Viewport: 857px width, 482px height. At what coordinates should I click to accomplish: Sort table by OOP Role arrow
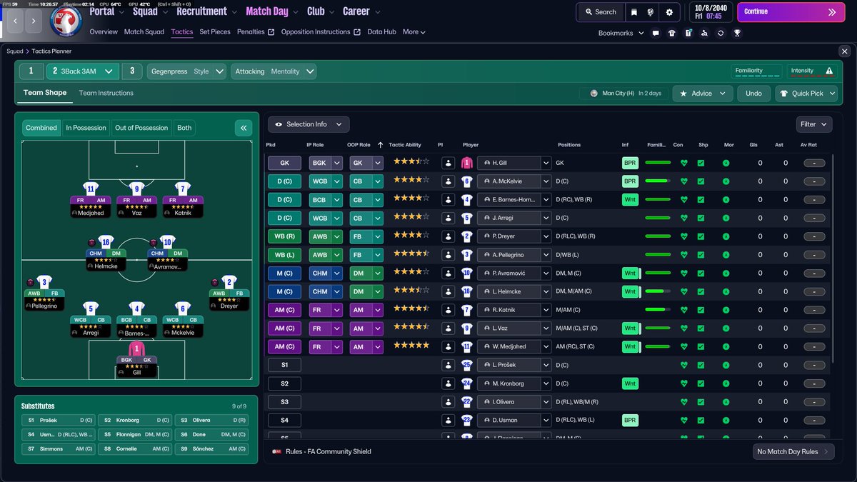[x=380, y=145]
